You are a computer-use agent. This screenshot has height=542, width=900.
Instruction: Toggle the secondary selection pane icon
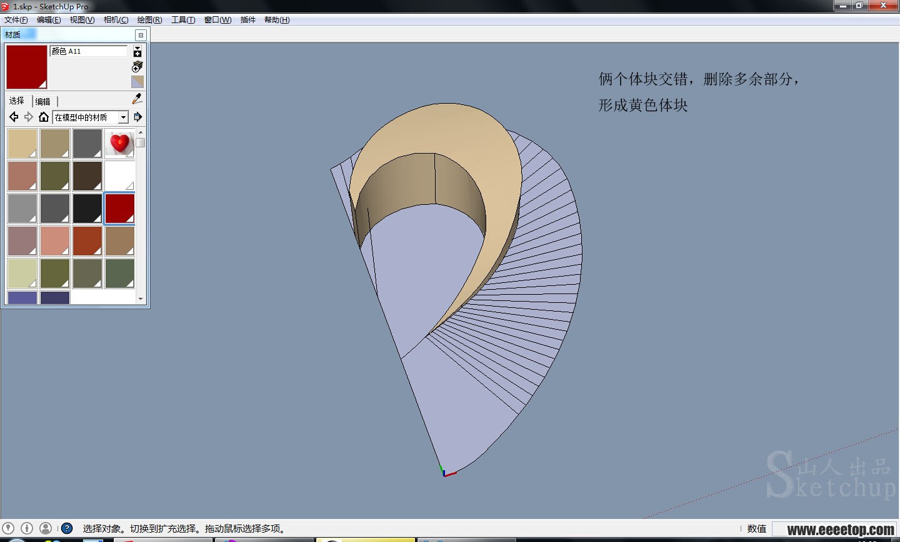coord(137,52)
